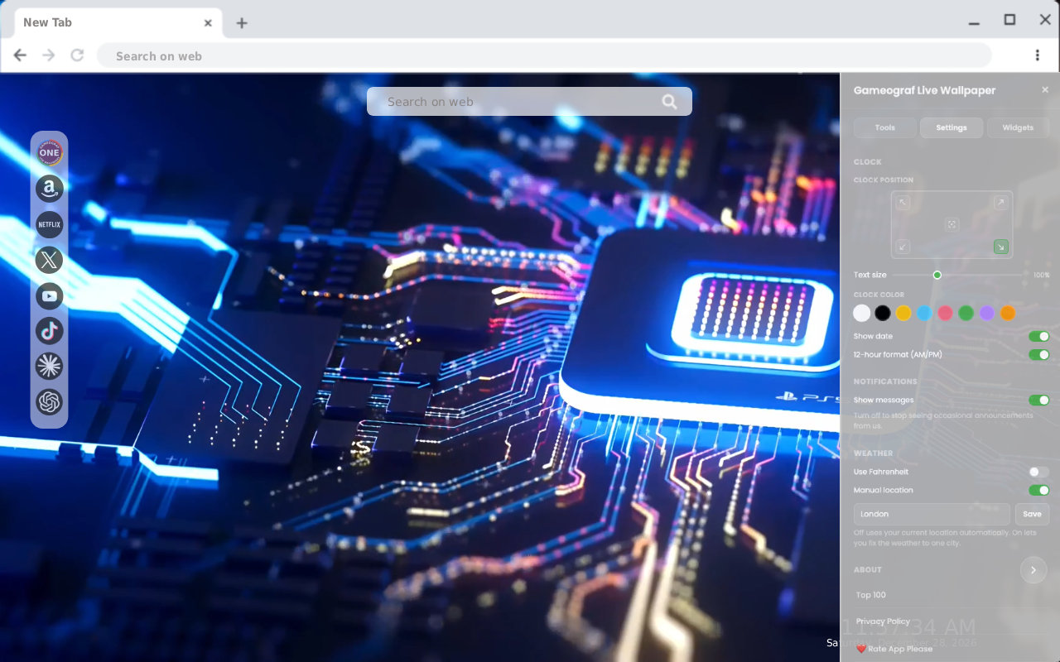Image resolution: width=1060 pixels, height=662 pixels.
Task: Toggle the Manual location switch
Action: (x=1038, y=490)
